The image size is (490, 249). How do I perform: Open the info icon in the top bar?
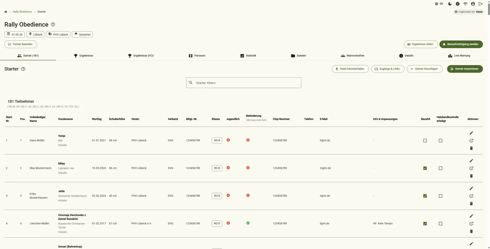pos(458,4)
